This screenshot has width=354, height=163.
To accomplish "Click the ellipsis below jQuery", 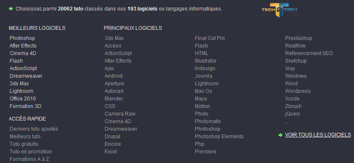I will 287,122.
